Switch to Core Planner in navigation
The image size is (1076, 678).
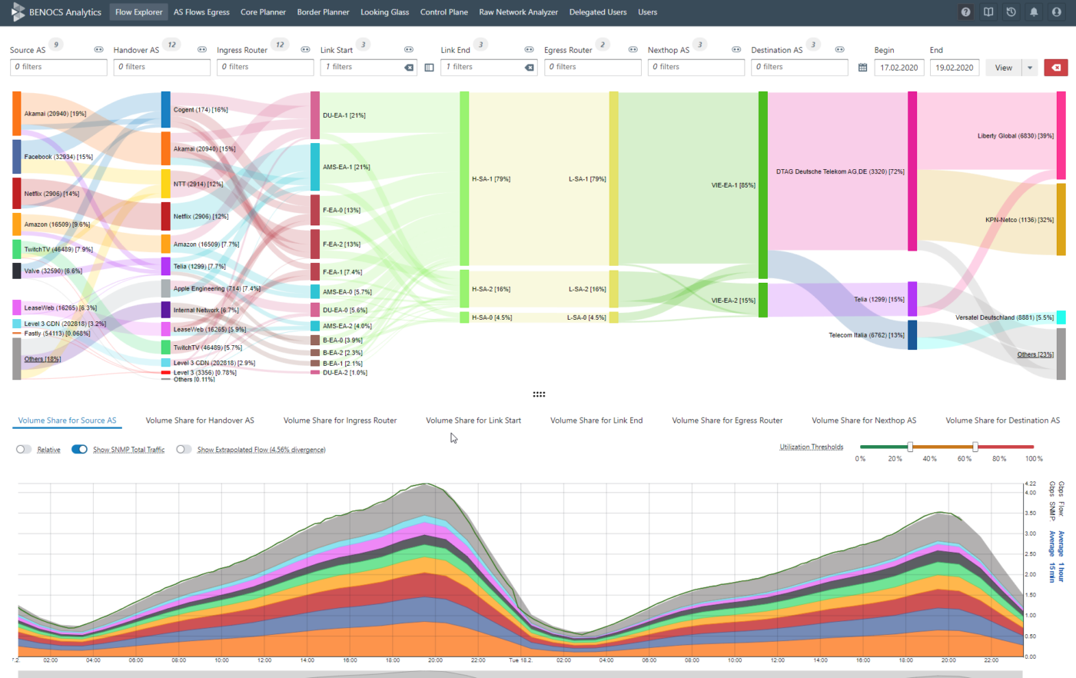click(263, 12)
